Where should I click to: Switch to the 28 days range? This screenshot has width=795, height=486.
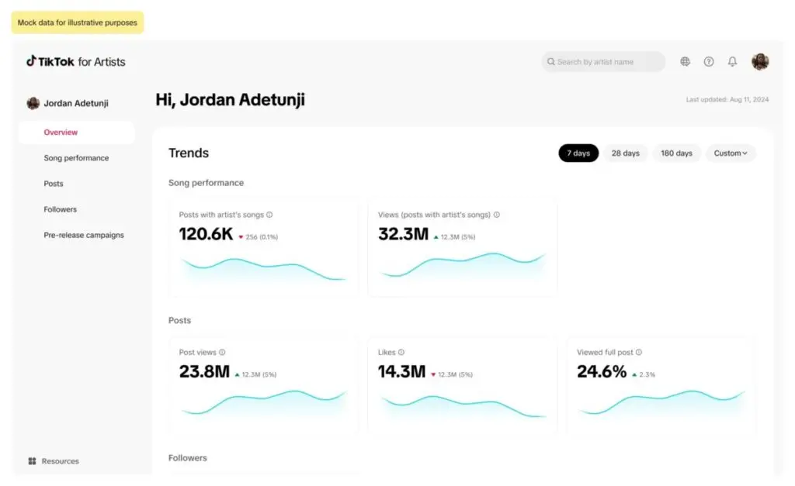click(626, 153)
